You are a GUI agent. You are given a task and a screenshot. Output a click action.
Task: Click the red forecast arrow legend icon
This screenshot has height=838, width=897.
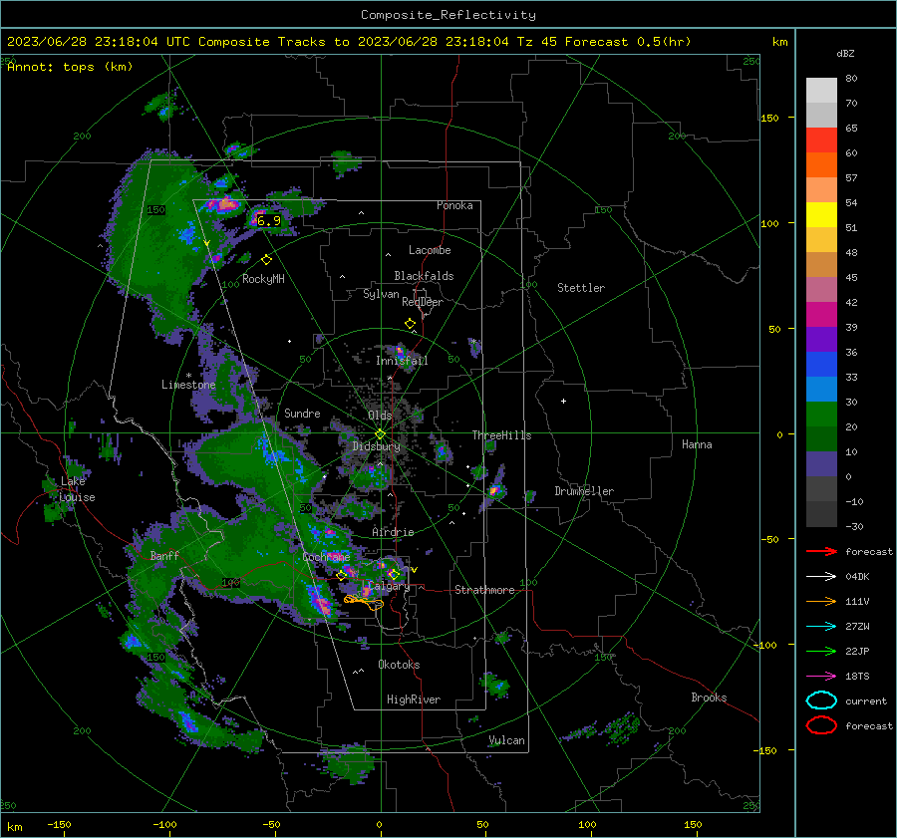pos(821,551)
